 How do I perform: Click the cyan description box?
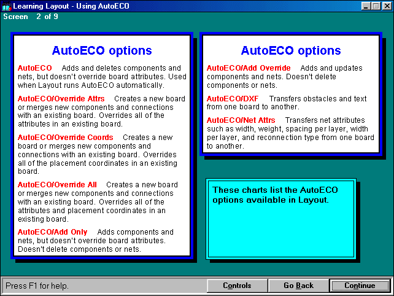[x=280, y=218]
